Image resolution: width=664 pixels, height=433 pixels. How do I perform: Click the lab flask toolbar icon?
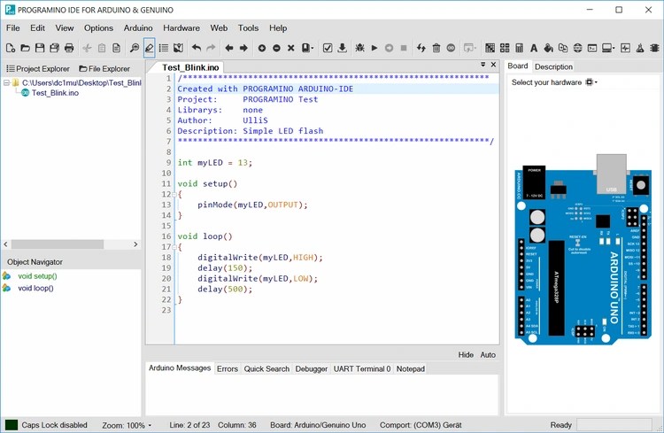pos(640,48)
